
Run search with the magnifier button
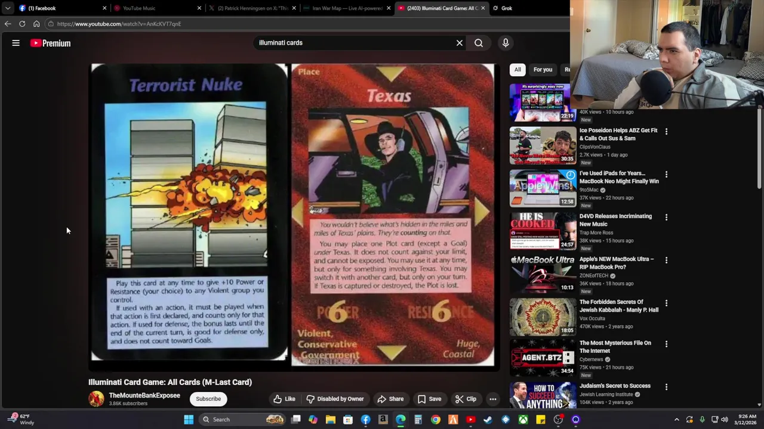pyautogui.click(x=479, y=43)
